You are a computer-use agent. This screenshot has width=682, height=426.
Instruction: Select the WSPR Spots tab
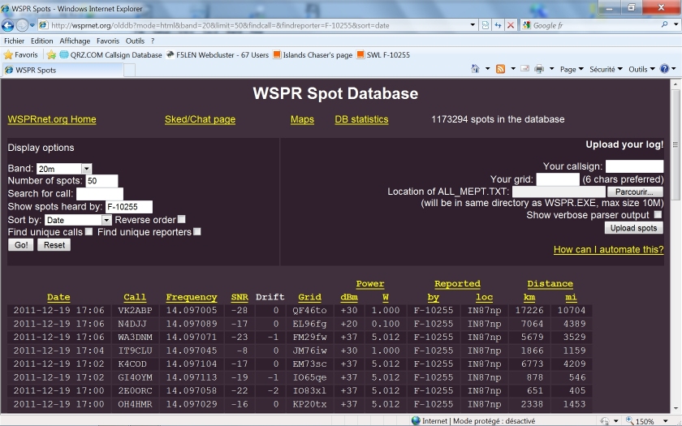click(36, 70)
